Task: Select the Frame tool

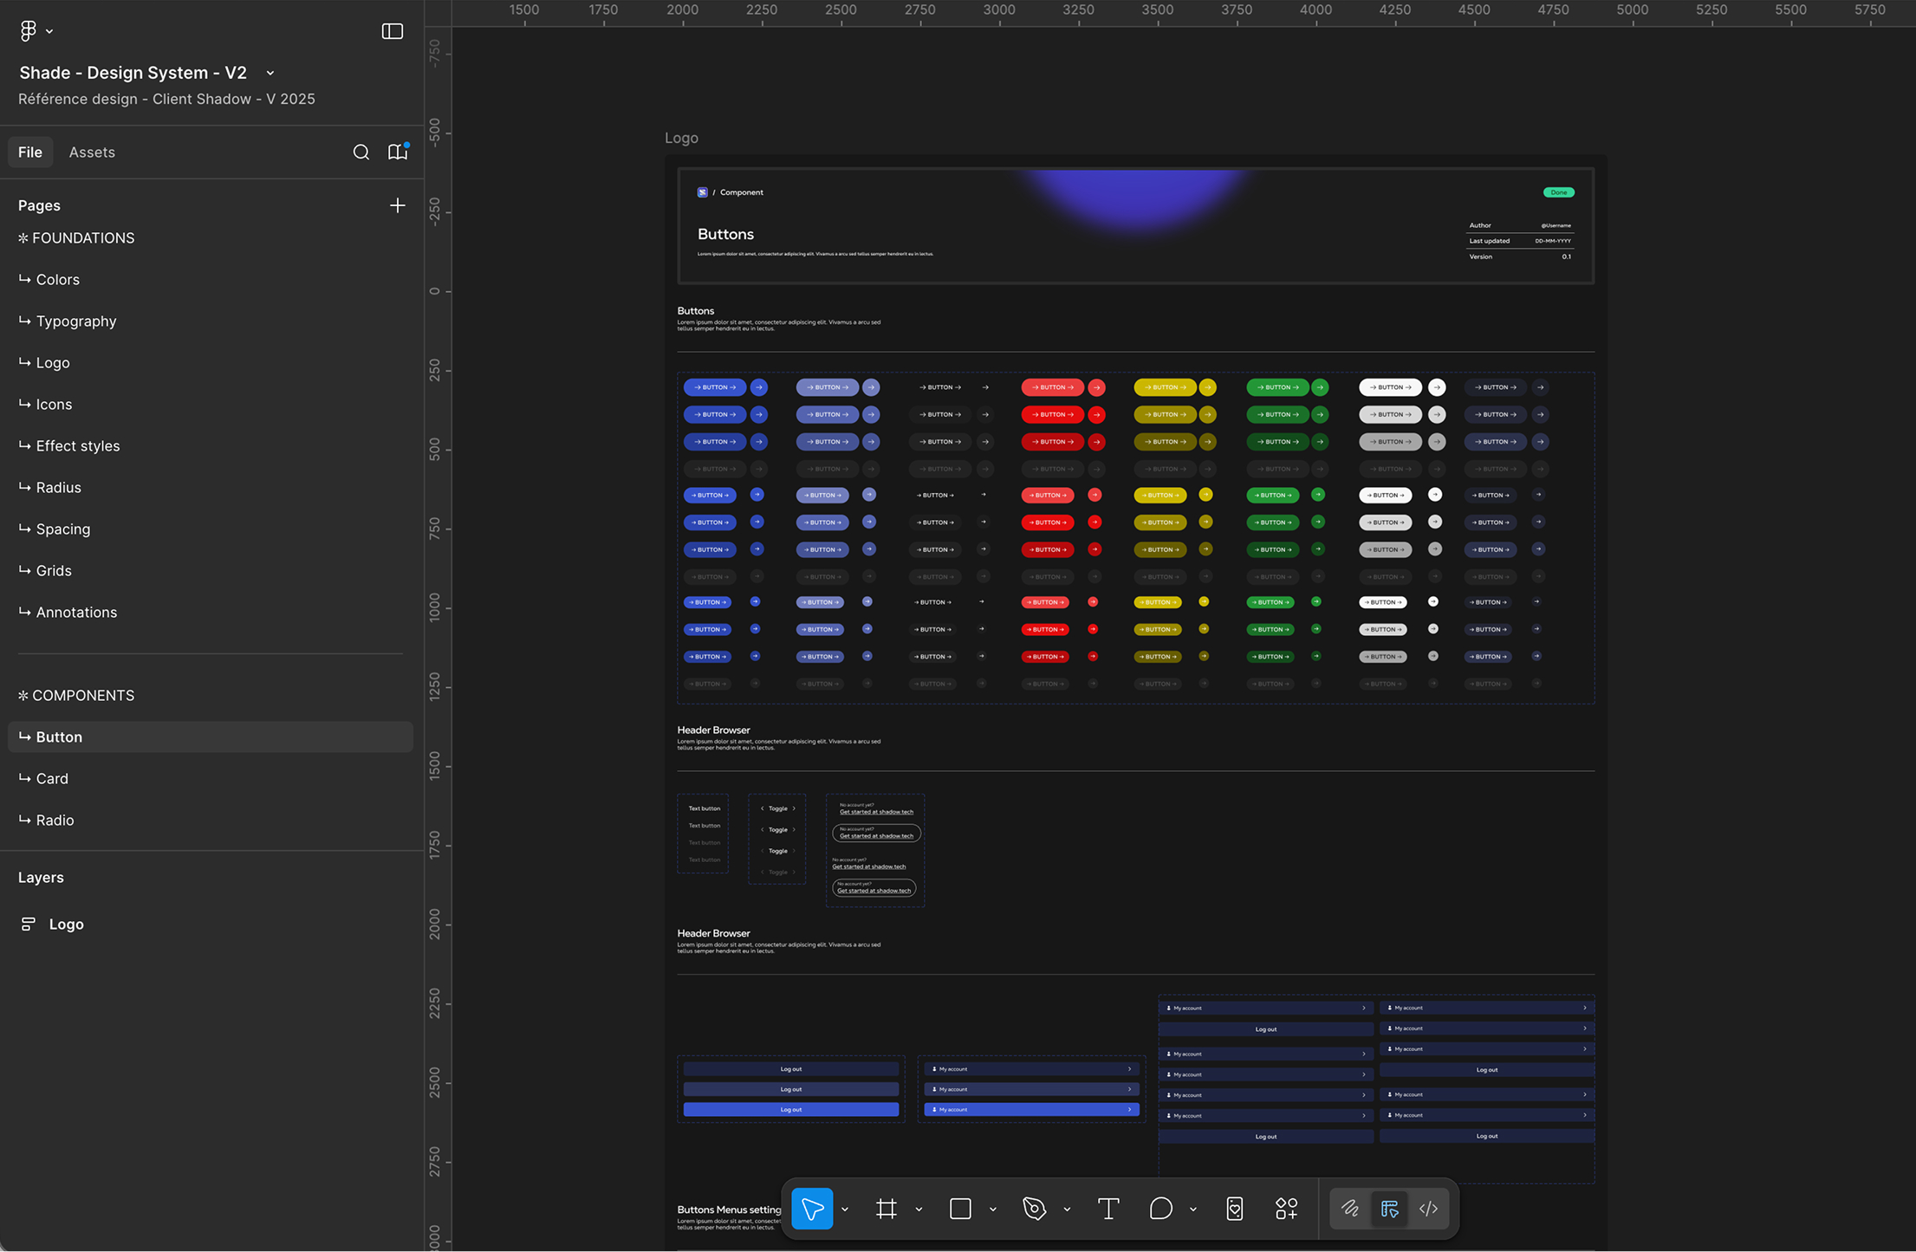Action: (886, 1209)
